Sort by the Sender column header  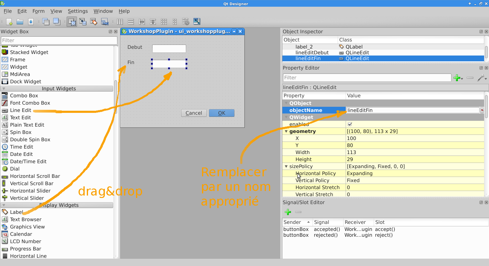[297, 222]
